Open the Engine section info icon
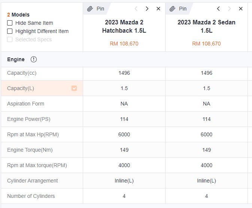 (x=34, y=59)
